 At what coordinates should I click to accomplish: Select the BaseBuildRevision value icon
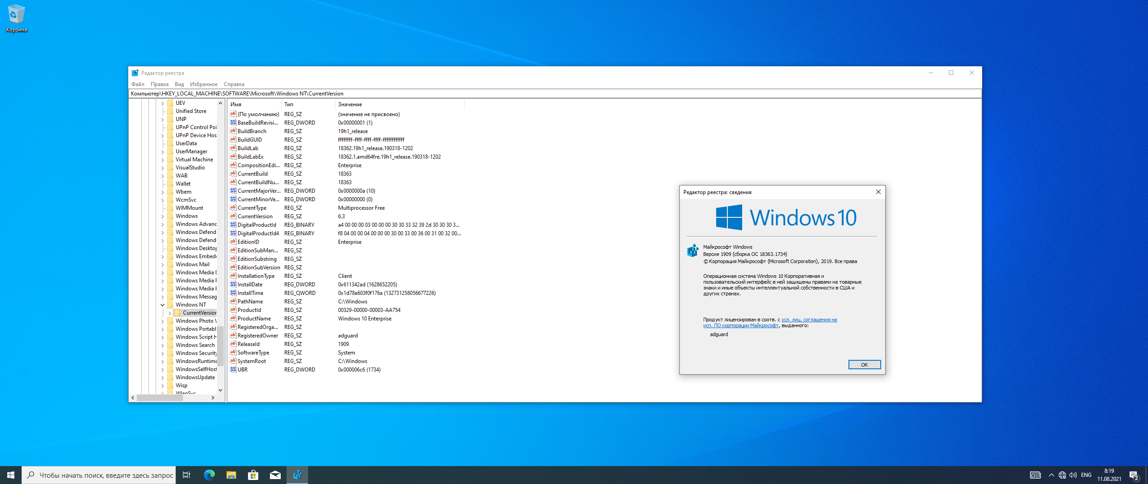(x=233, y=123)
